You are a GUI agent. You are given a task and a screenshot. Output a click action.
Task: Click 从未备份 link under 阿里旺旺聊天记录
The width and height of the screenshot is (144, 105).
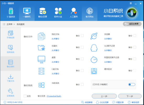point(108,62)
